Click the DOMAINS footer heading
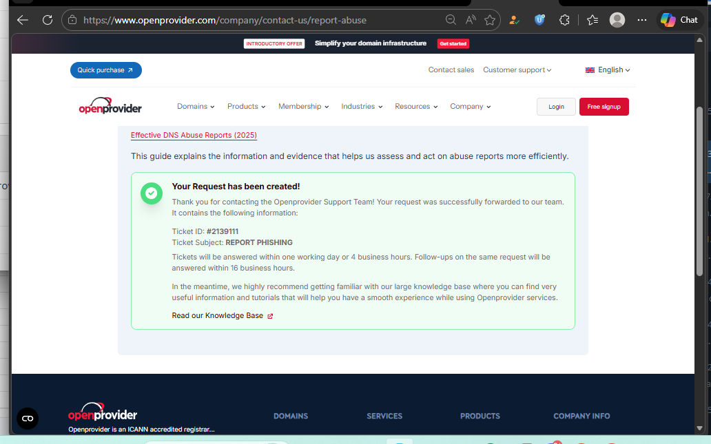Image resolution: width=711 pixels, height=444 pixels. tap(291, 416)
